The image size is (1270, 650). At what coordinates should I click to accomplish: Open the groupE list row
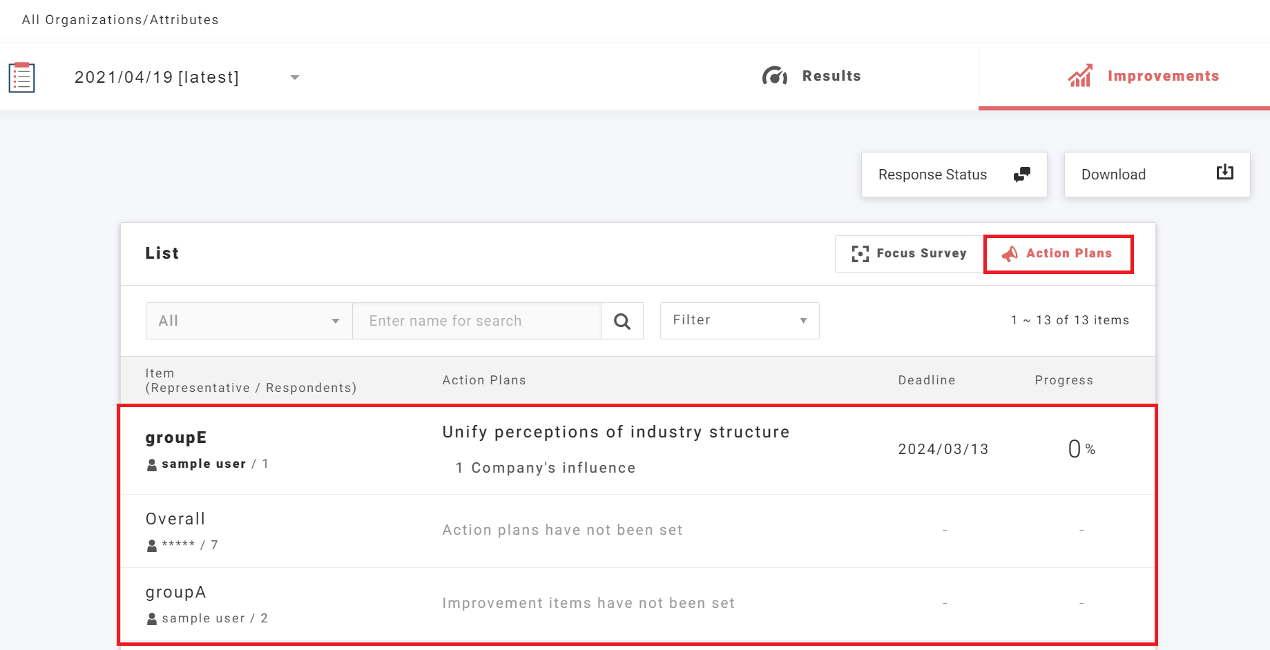click(176, 438)
